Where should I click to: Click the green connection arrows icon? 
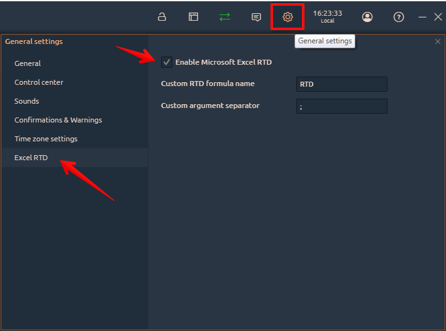[225, 17]
